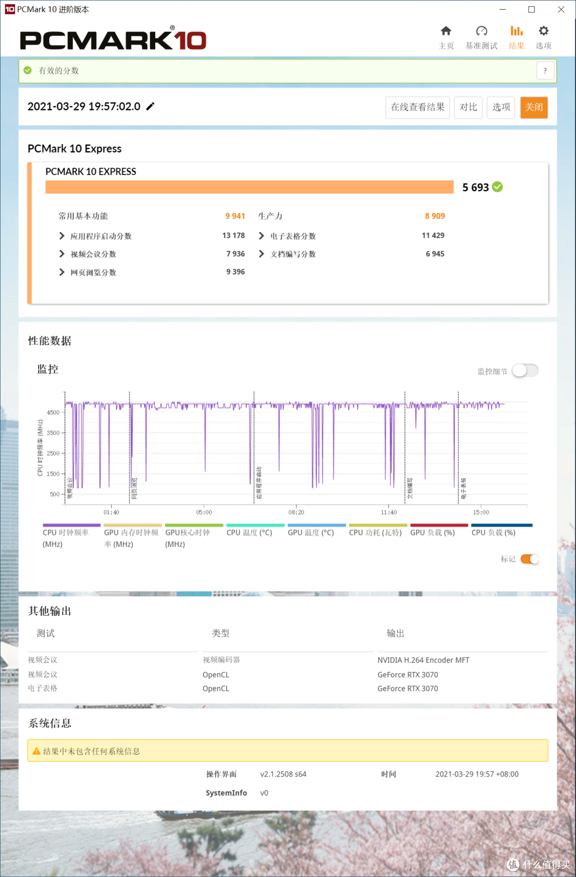Select the CPU load (%) legend swatch
This screenshot has height=877, width=576.
coord(502,525)
